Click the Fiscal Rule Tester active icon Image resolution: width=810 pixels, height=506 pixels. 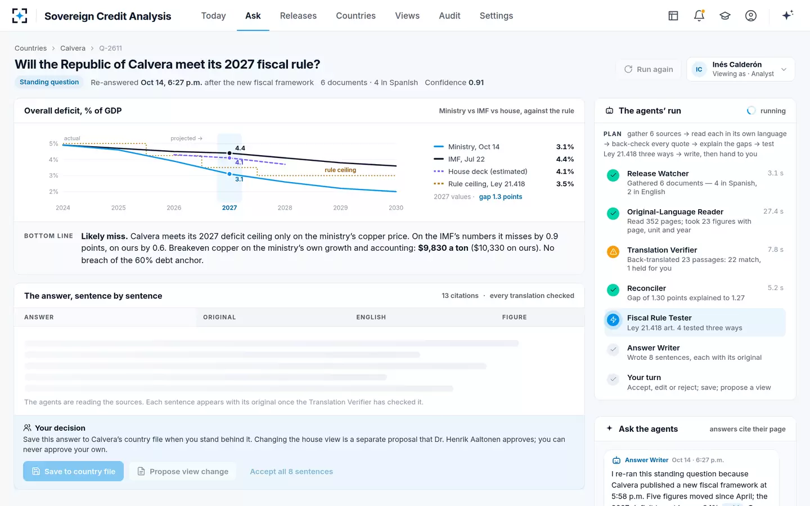tap(613, 320)
